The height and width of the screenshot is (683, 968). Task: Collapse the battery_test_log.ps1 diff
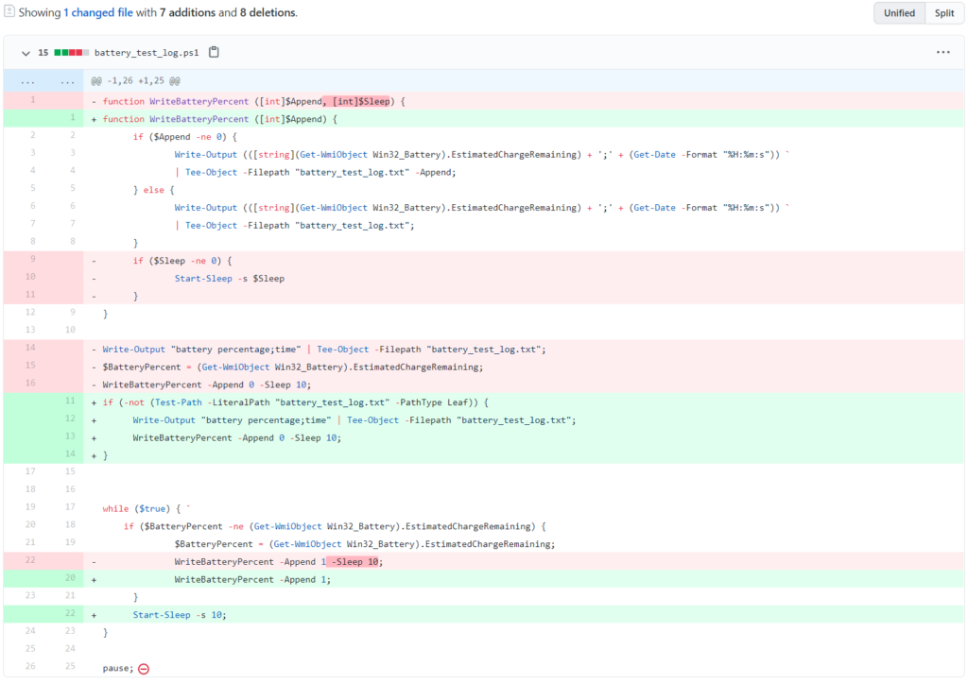(x=26, y=53)
